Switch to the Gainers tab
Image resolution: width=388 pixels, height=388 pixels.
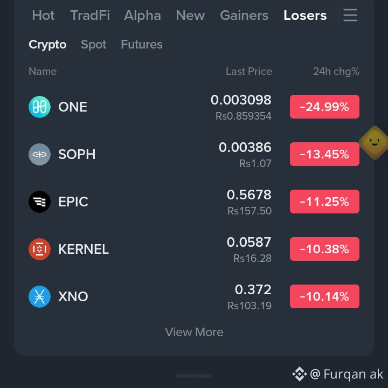click(244, 15)
